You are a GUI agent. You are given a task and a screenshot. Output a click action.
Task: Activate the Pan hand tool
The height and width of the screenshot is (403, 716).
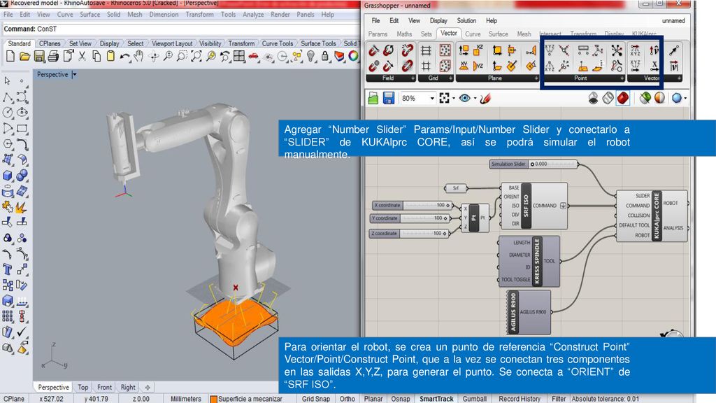click(x=139, y=56)
